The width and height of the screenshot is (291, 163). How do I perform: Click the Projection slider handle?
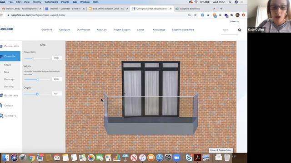[33, 58]
